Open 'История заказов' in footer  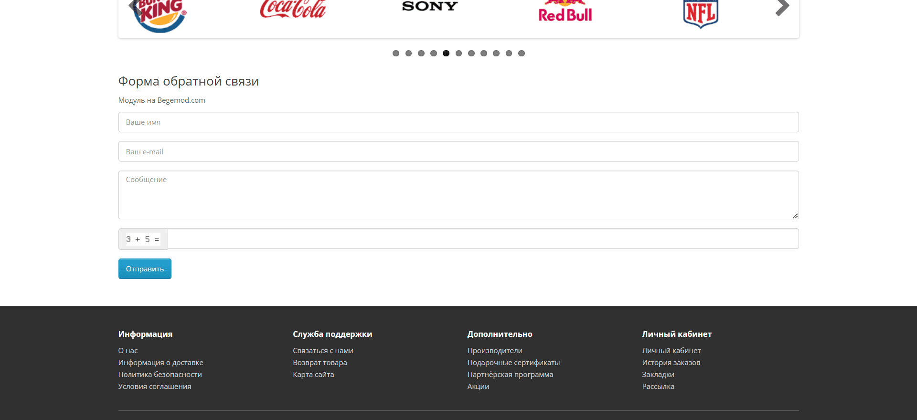pos(671,363)
